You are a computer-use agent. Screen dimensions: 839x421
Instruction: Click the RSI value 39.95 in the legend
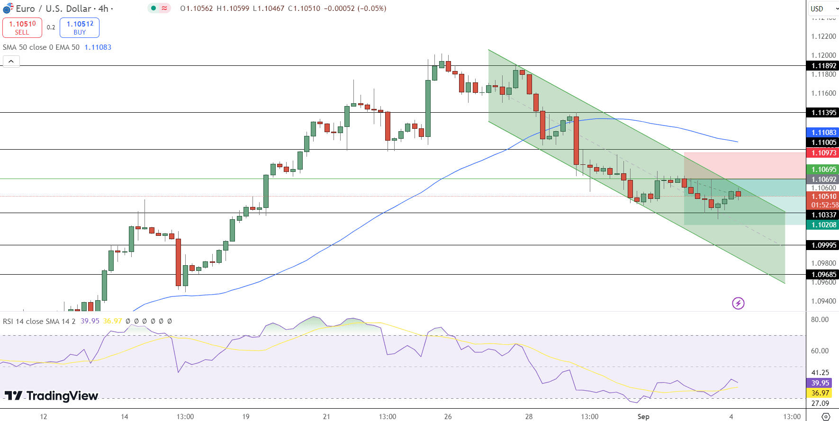[90, 321]
